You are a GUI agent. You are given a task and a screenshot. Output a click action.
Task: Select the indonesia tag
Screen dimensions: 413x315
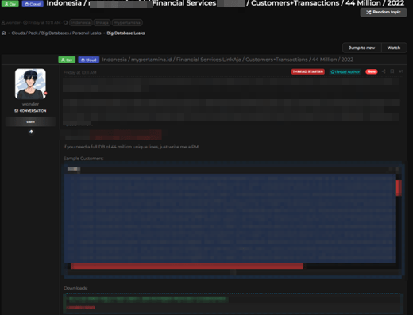point(81,23)
